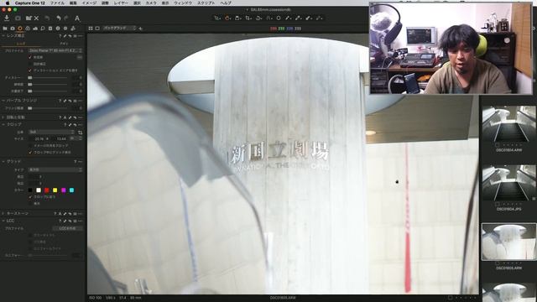This screenshot has height=302, width=537.
Task: Toggle the first checkbox in LCC panel
Action: tap(30, 235)
